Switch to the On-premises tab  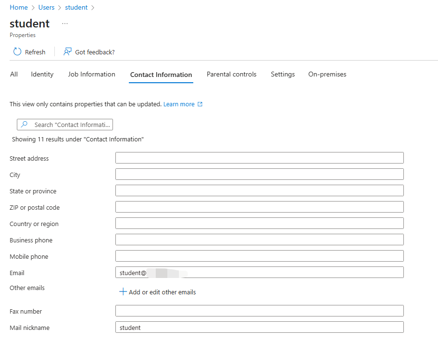tap(327, 75)
